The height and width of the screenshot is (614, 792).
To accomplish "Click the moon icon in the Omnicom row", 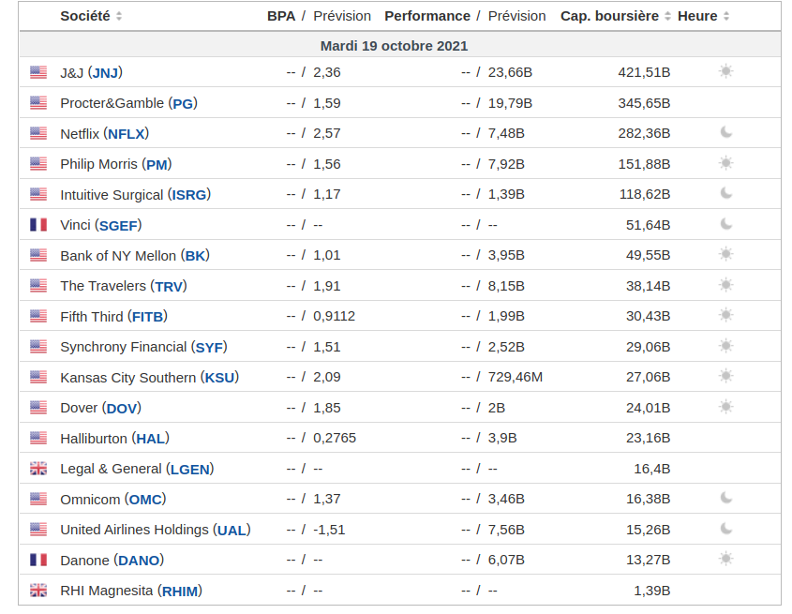I will (725, 498).
